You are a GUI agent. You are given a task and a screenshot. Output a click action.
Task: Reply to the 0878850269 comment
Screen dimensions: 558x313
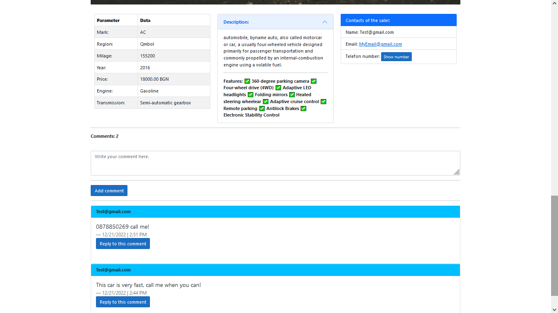123,243
